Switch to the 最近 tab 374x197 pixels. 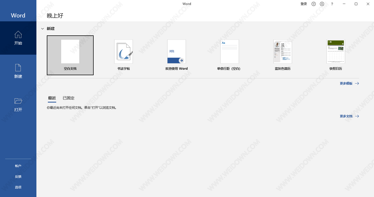52,98
